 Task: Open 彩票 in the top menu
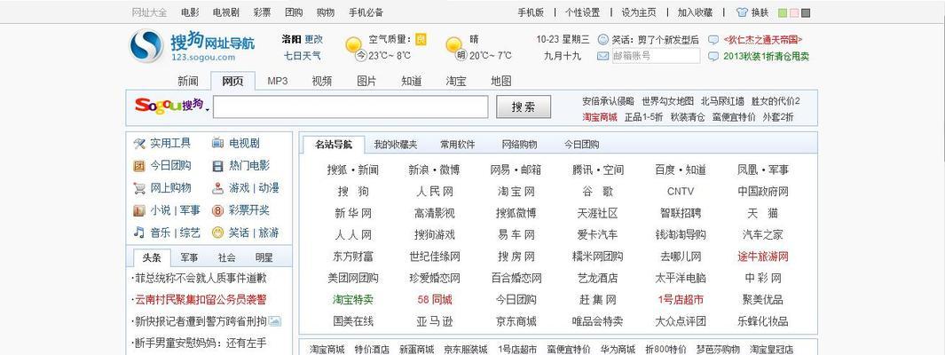pos(262,12)
